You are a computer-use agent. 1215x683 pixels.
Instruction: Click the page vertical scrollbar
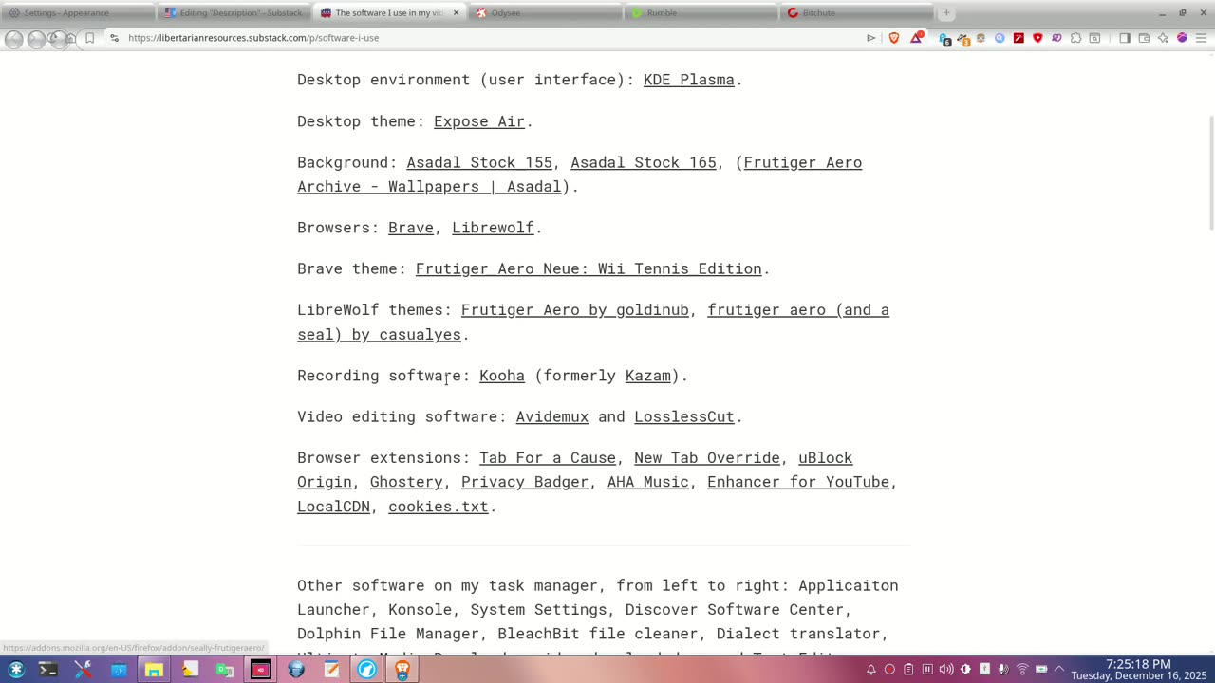click(x=1210, y=171)
